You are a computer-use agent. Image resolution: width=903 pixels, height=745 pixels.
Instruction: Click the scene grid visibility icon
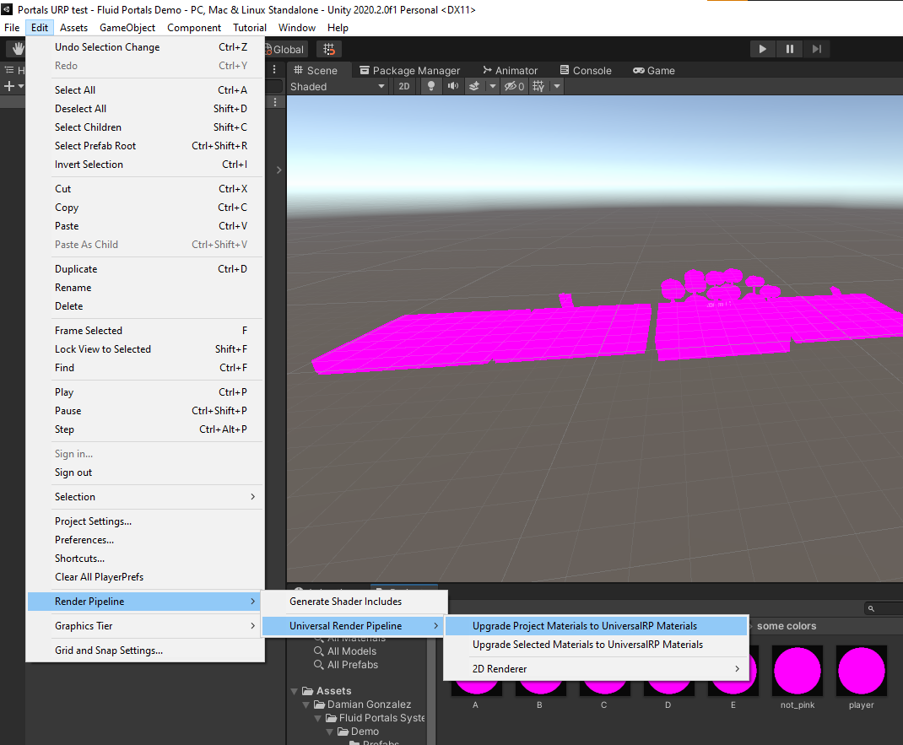point(538,86)
